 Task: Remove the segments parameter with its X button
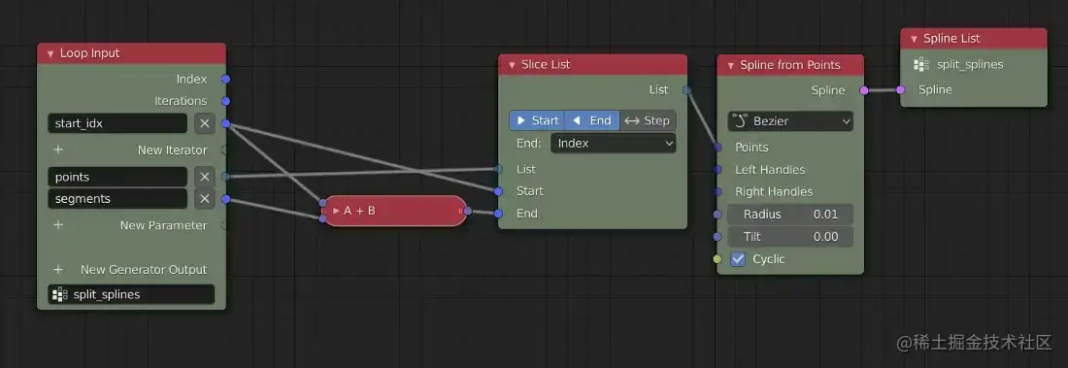coord(204,199)
